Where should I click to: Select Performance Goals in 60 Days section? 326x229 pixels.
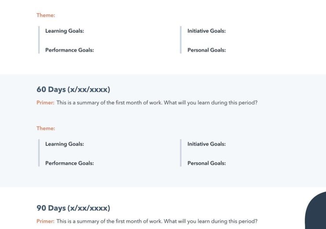coord(70,163)
